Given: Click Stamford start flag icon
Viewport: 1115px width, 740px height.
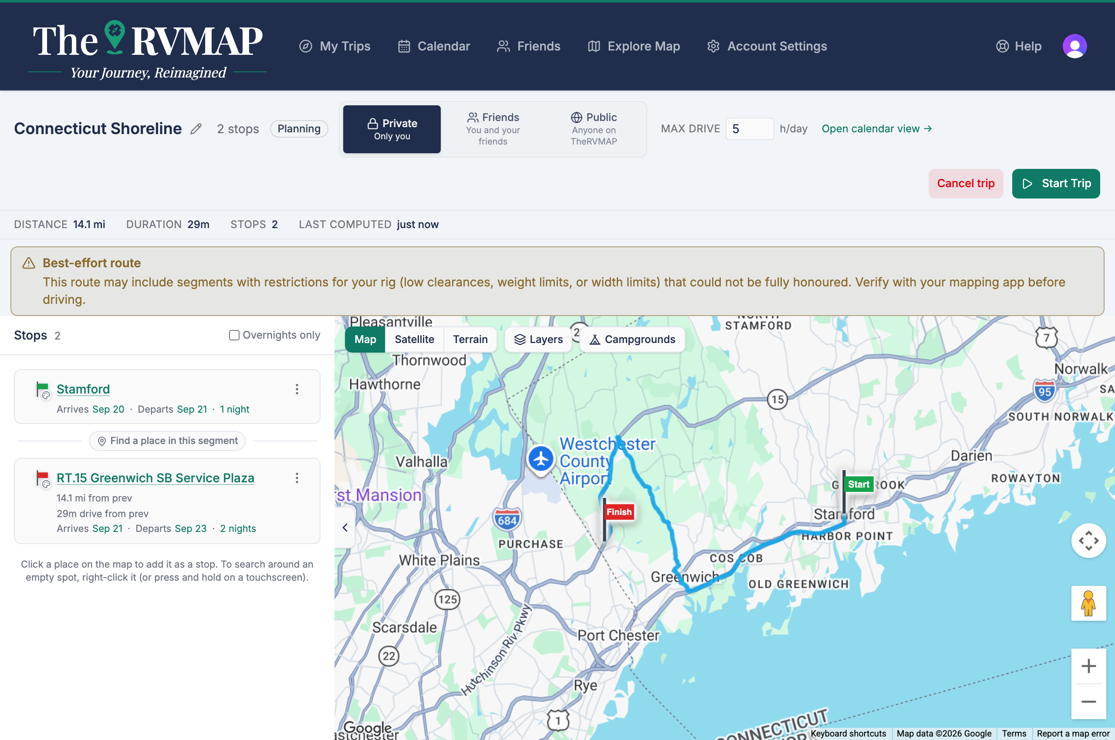Looking at the screenshot, I should pyautogui.click(x=43, y=390).
